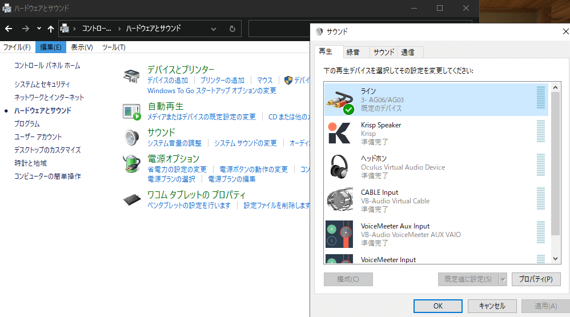This screenshot has height=317, width=570.
Task: Expand breadcrumb chevron before コントロー
Action: (x=74, y=29)
